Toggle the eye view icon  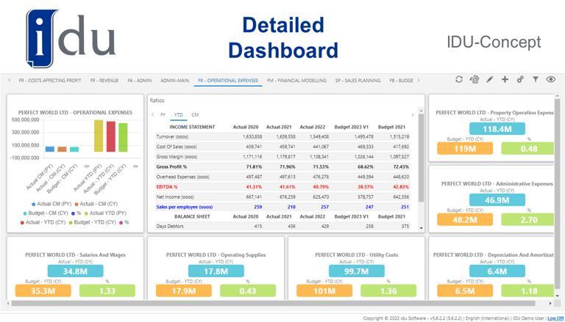pyautogui.click(x=550, y=79)
